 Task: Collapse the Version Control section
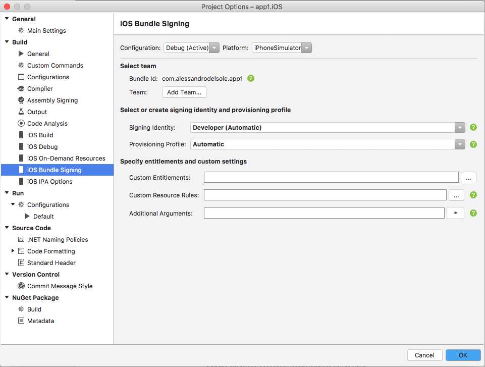tap(6, 274)
